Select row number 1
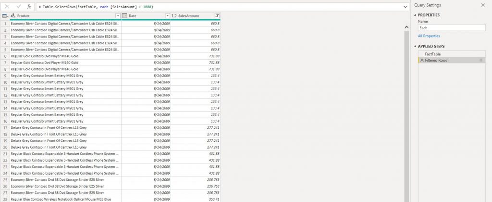Screen dimensions: 492x202 (5, 24)
